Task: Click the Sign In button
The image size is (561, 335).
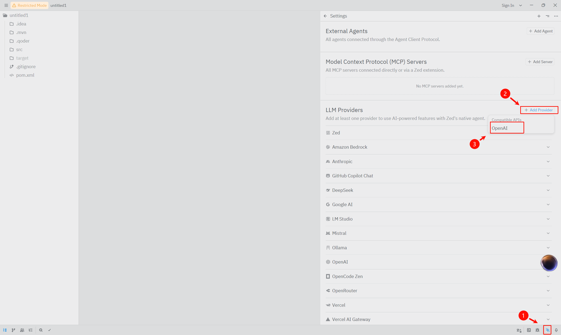Action: 508,5
